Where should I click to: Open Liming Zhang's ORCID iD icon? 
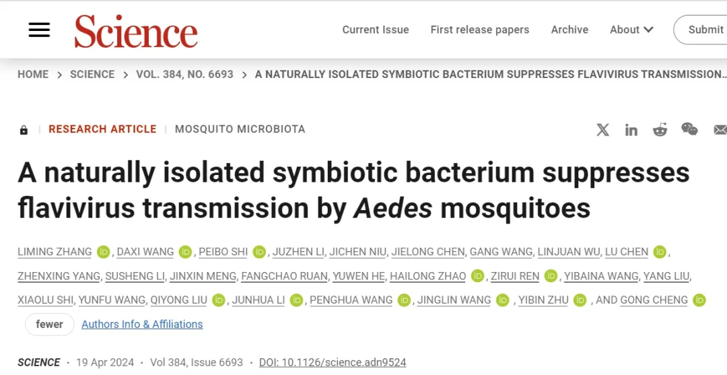pos(103,252)
